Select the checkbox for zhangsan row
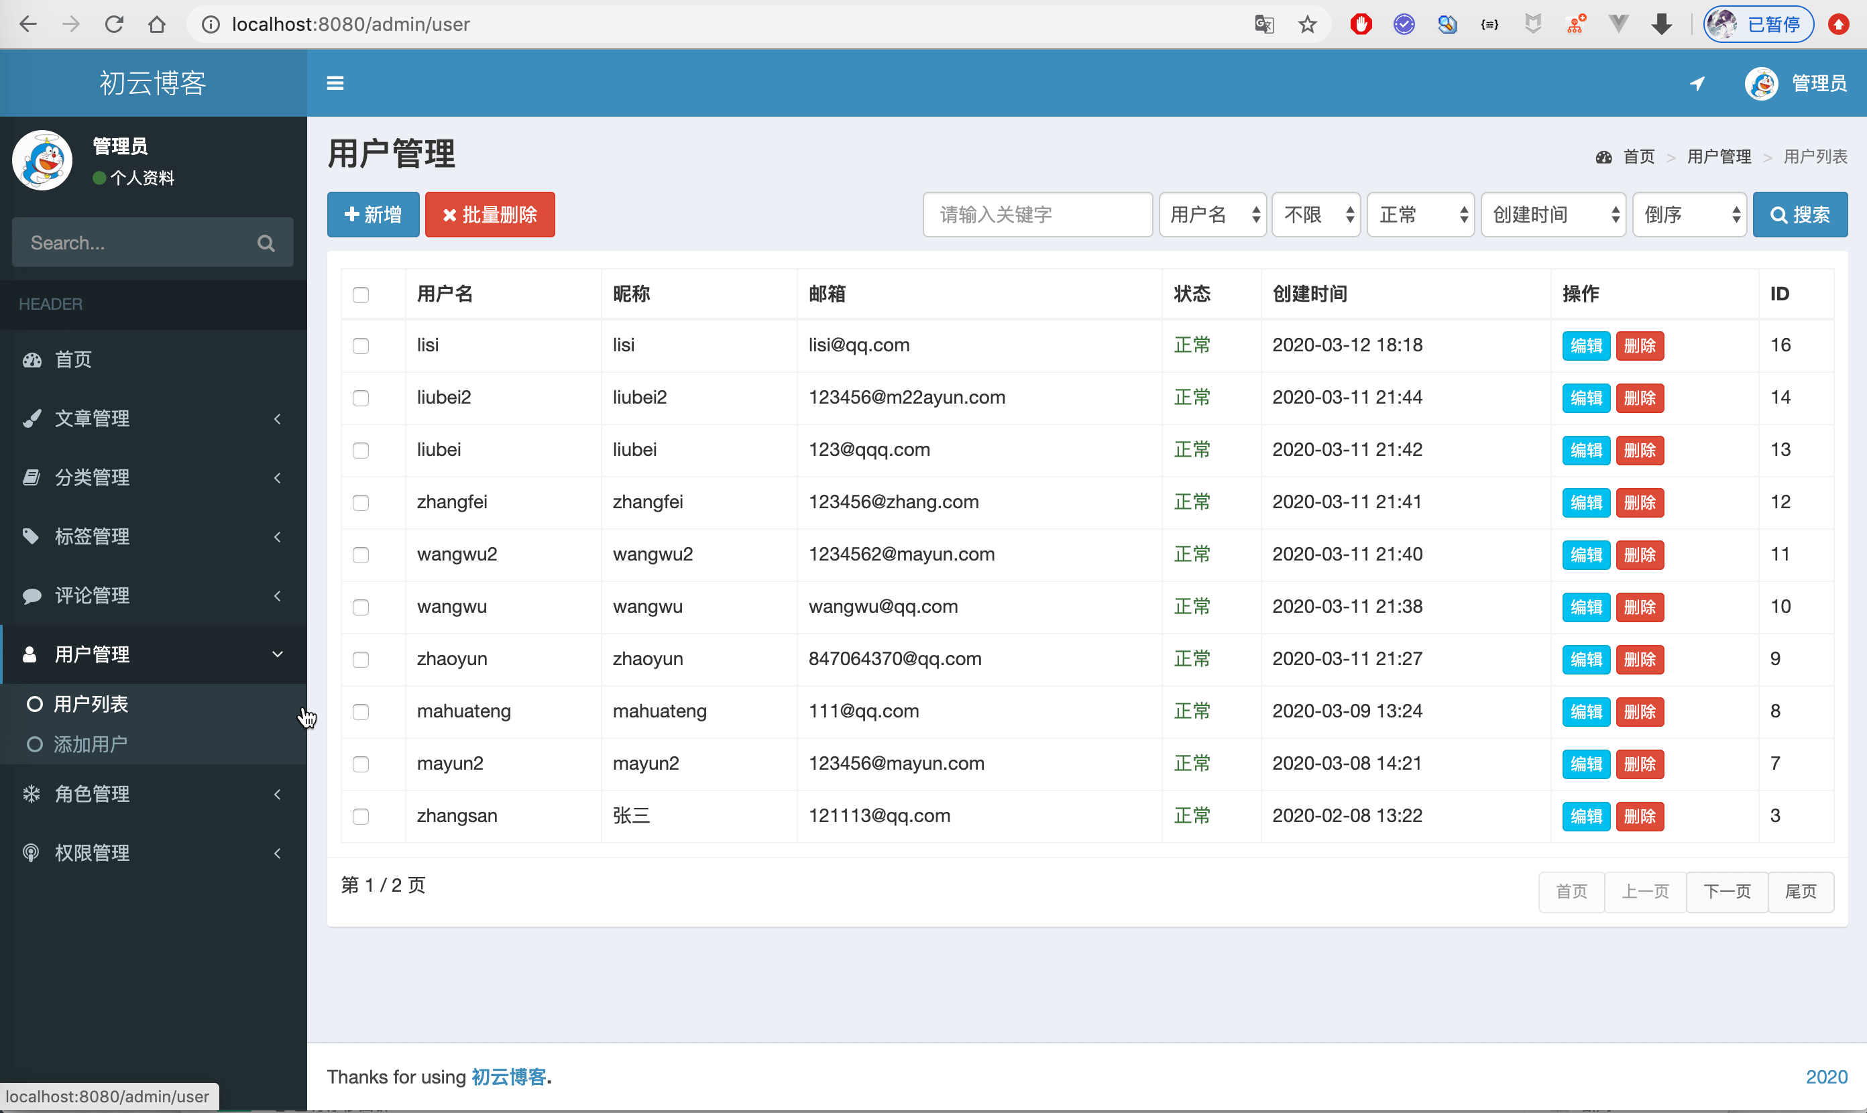The height and width of the screenshot is (1113, 1867). (x=361, y=816)
